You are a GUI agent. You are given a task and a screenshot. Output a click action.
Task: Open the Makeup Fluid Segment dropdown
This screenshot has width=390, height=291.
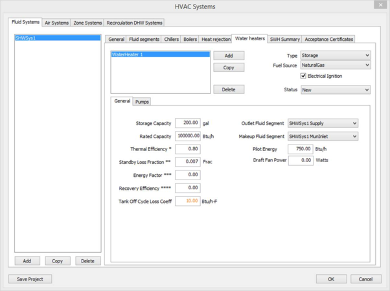323,137
